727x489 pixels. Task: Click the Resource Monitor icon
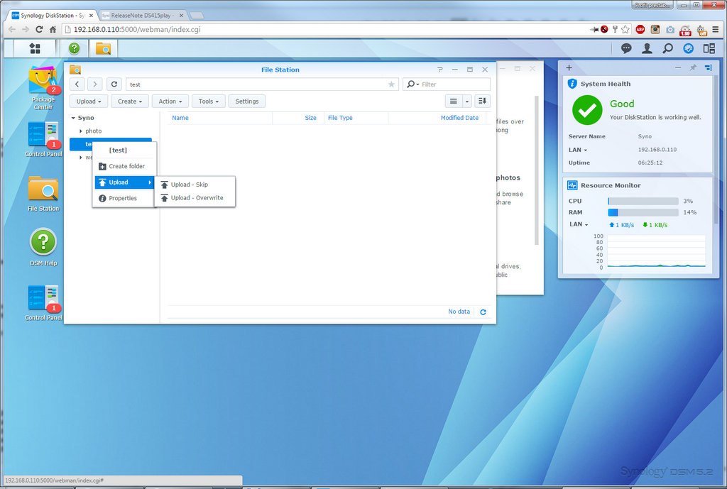click(573, 185)
